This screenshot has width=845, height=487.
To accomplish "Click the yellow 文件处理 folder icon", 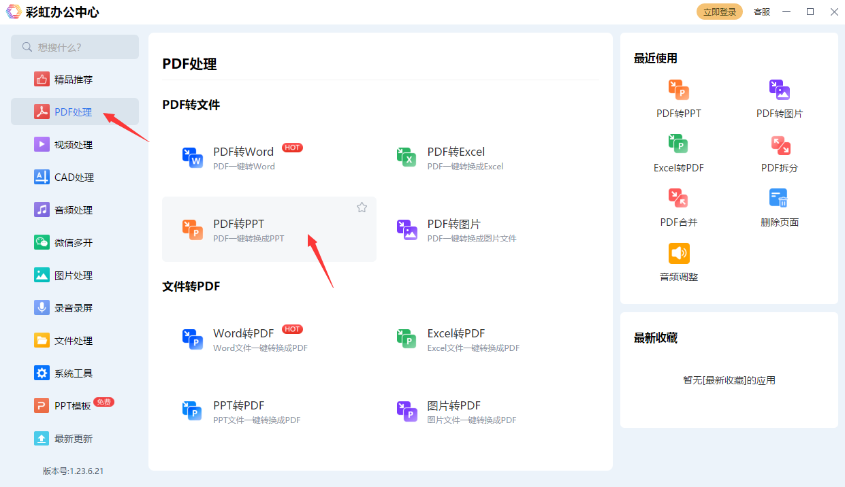I will point(42,340).
